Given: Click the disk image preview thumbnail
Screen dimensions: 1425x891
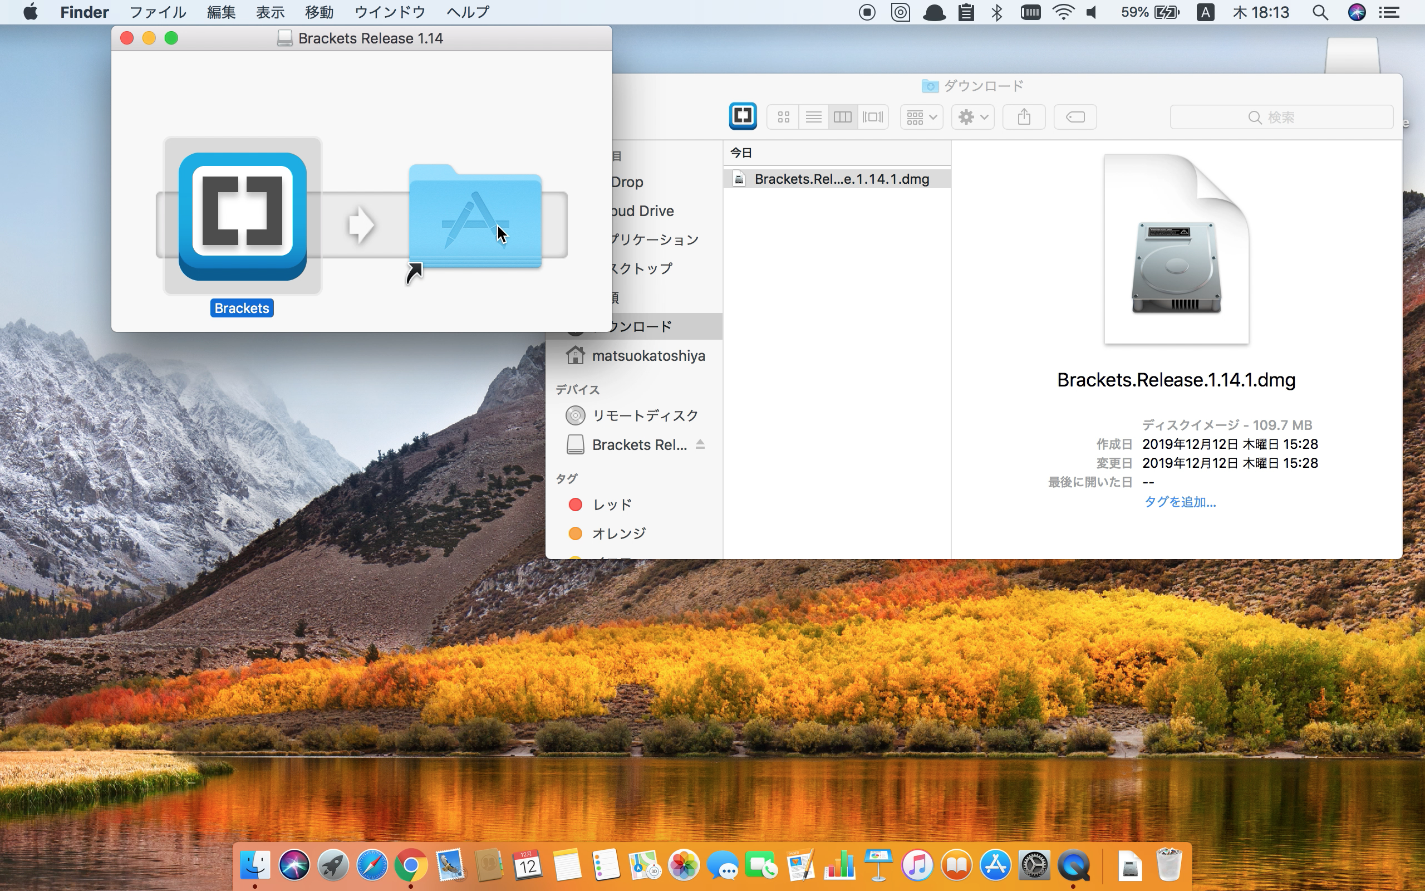Looking at the screenshot, I should [1176, 249].
